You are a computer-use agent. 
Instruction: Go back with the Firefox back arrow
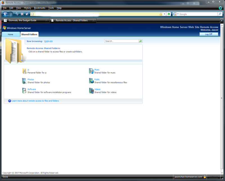click(5, 14)
